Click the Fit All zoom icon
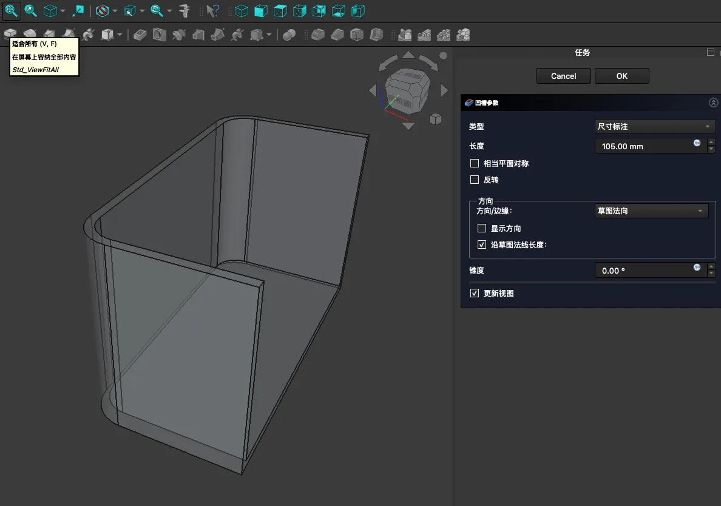The height and width of the screenshot is (506, 721). [x=12, y=11]
